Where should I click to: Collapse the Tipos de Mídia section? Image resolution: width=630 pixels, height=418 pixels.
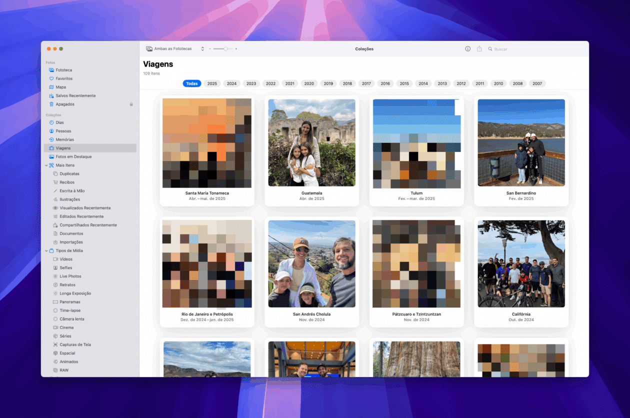click(x=45, y=250)
